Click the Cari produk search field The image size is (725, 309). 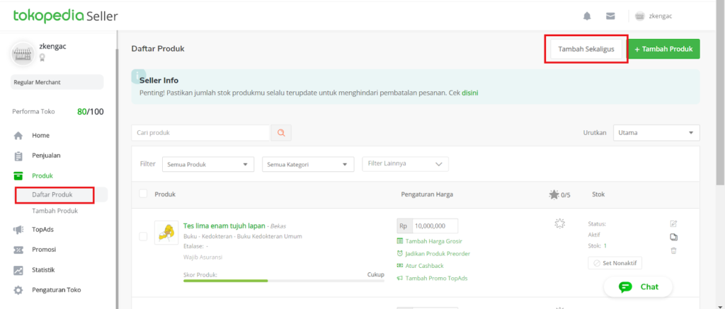[201, 132]
